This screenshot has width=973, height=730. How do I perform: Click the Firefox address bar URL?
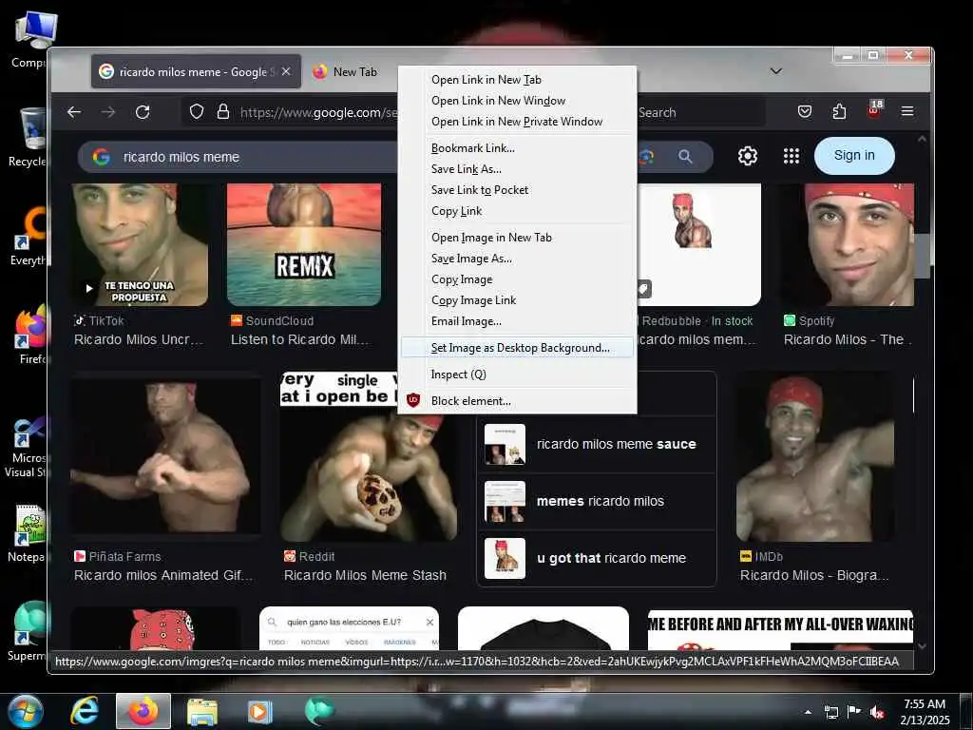317,112
